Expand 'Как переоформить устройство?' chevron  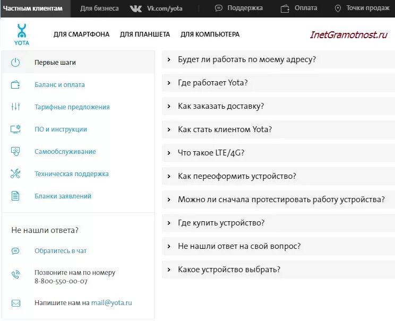169,176
